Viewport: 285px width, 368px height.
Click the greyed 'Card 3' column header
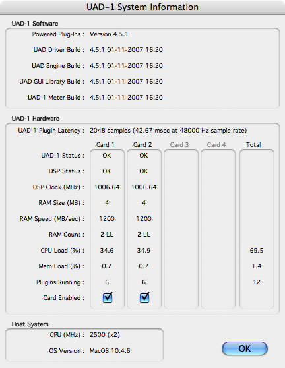[x=179, y=145]
